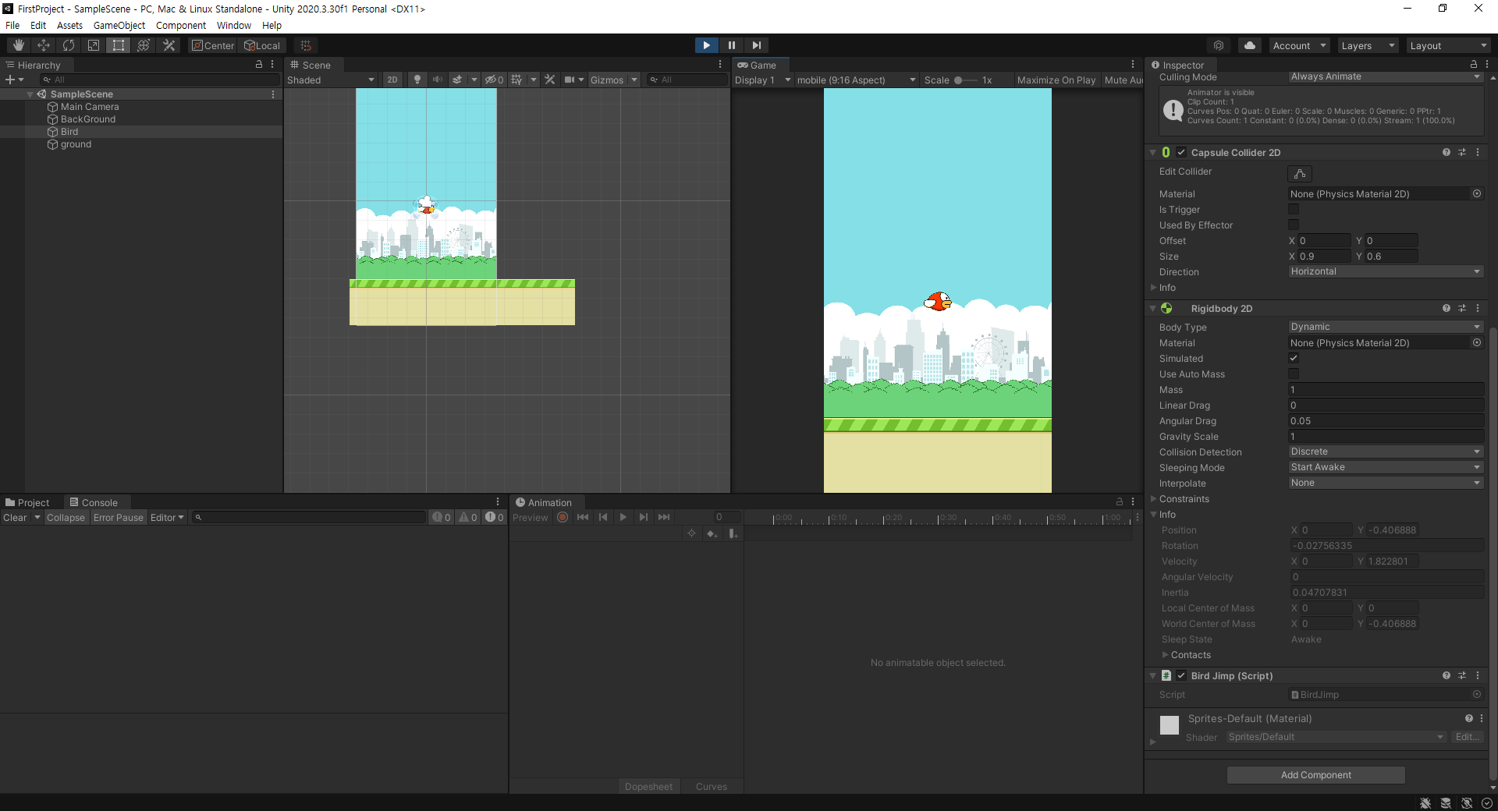Click Maximize On Play
This screenshot has width=1498, height=811.
click(1056, 80)
